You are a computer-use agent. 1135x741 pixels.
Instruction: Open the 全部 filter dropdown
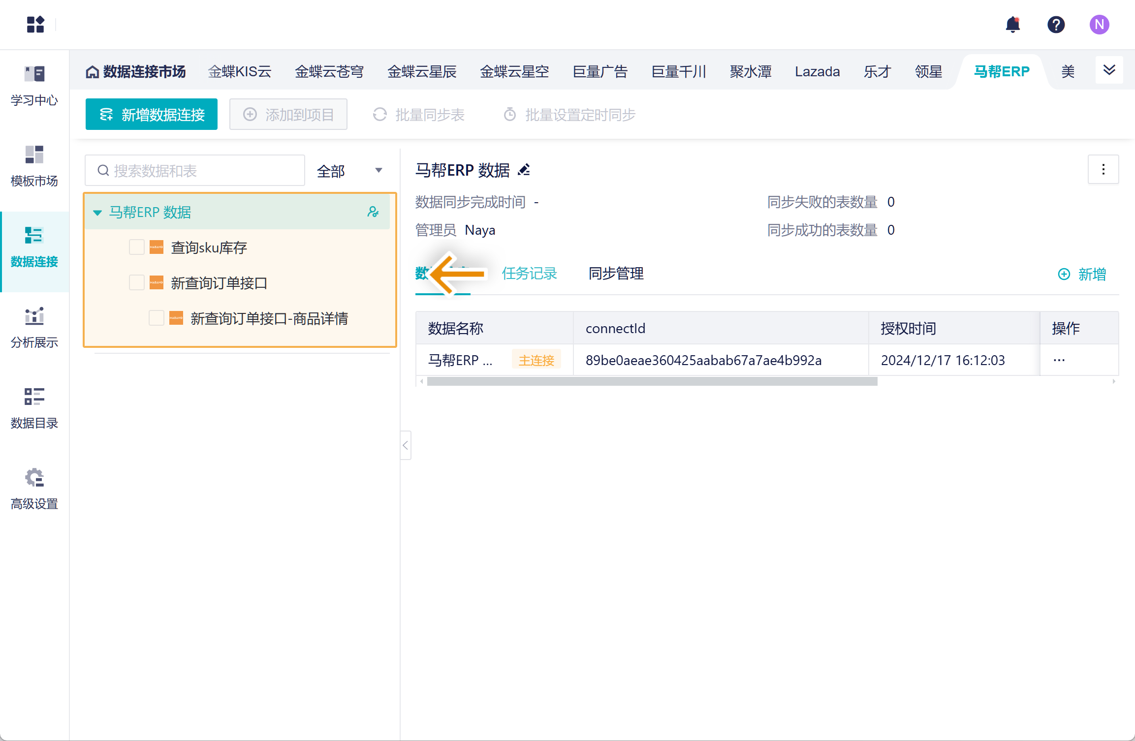coord(349,171)
